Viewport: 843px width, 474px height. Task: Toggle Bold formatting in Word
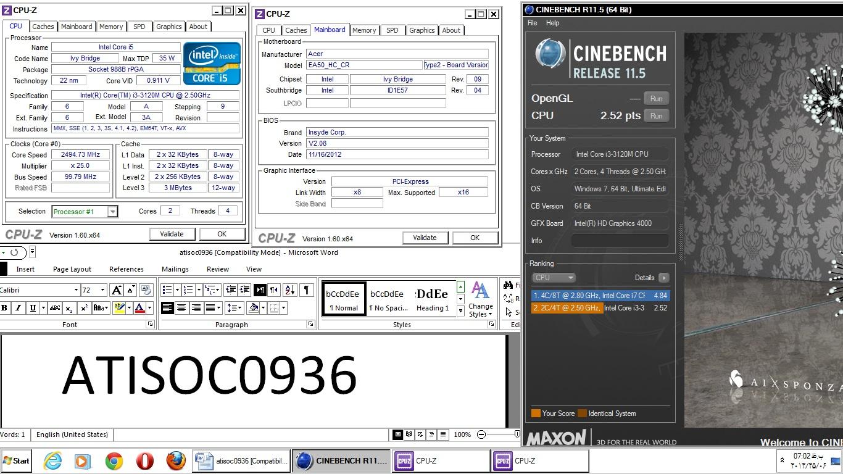(4, 307)
